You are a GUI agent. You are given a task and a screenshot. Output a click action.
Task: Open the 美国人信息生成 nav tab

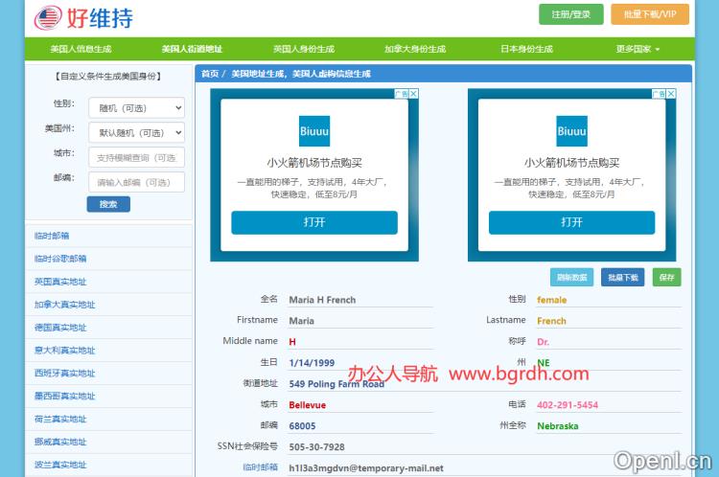pyautogui.click(x=81, y=49)
